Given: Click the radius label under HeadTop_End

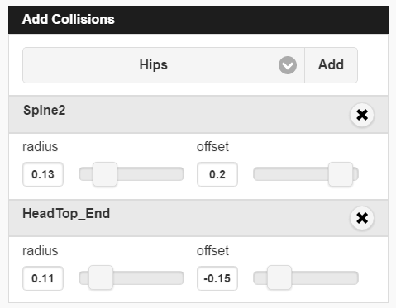Looking at the screenshot, I should (x=41, y=250).
